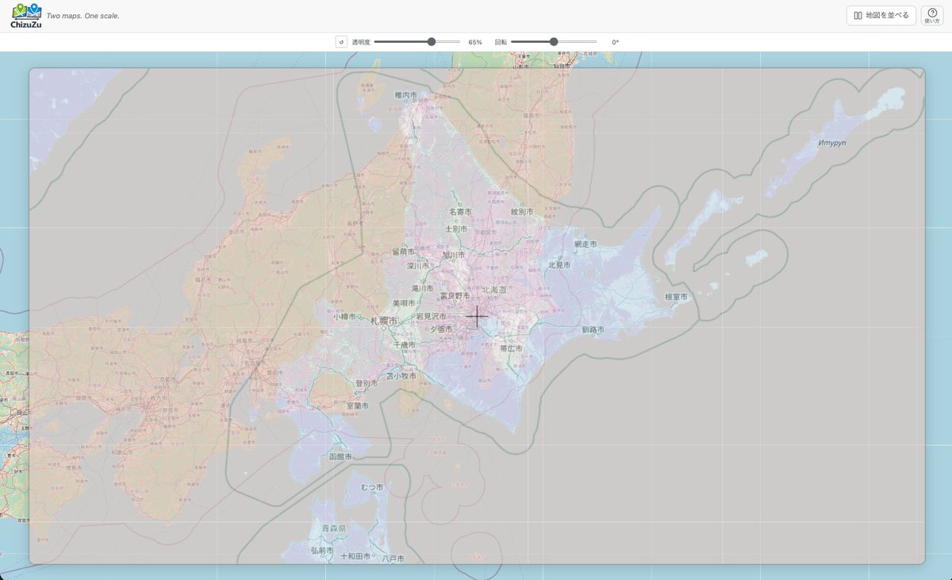The image size is (952, 580).
Task: Click the 地図を並べる side-by-side button
Action: point(881,16)
